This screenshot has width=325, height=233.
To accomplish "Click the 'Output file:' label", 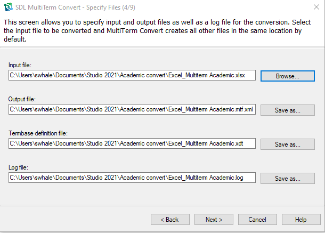I will [22, 99].
